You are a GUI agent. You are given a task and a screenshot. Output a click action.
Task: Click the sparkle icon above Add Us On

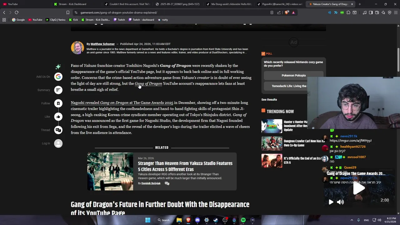click(58, 67)
